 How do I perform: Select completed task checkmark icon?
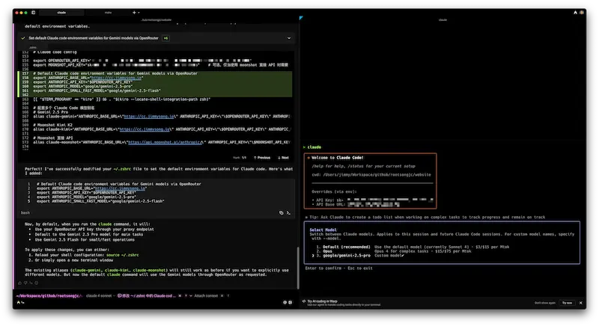23,38
